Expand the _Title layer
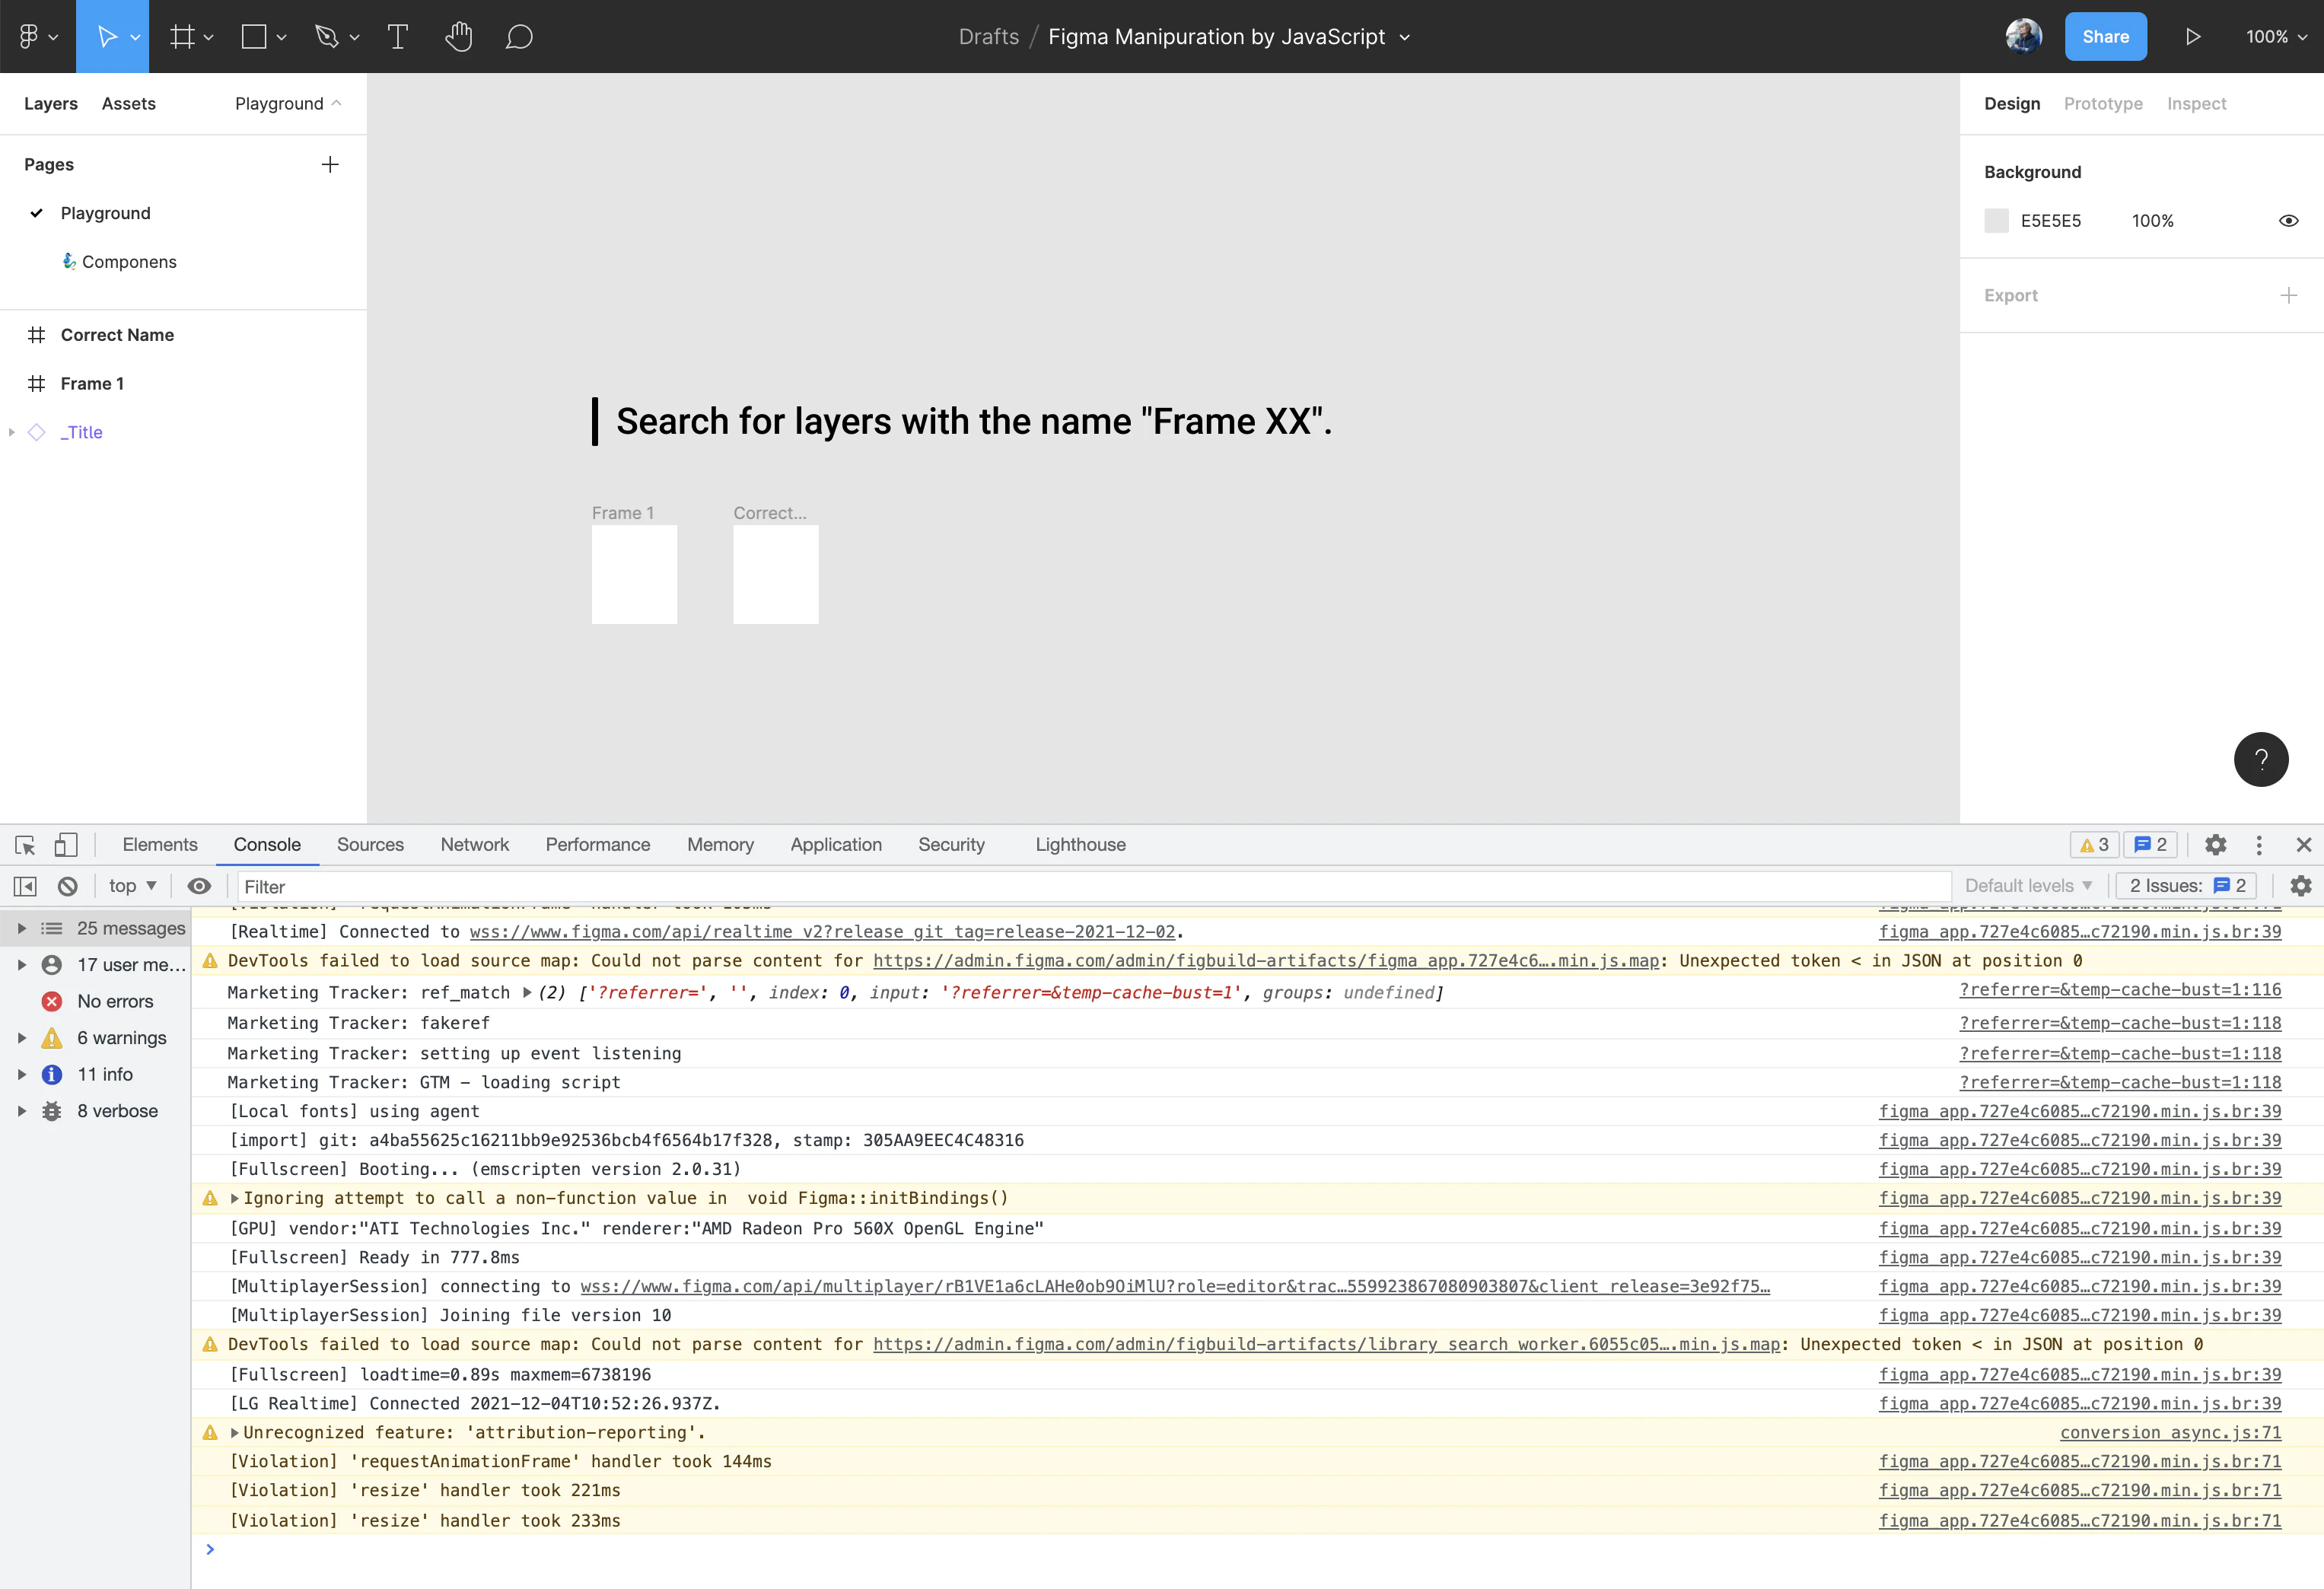 12,432
